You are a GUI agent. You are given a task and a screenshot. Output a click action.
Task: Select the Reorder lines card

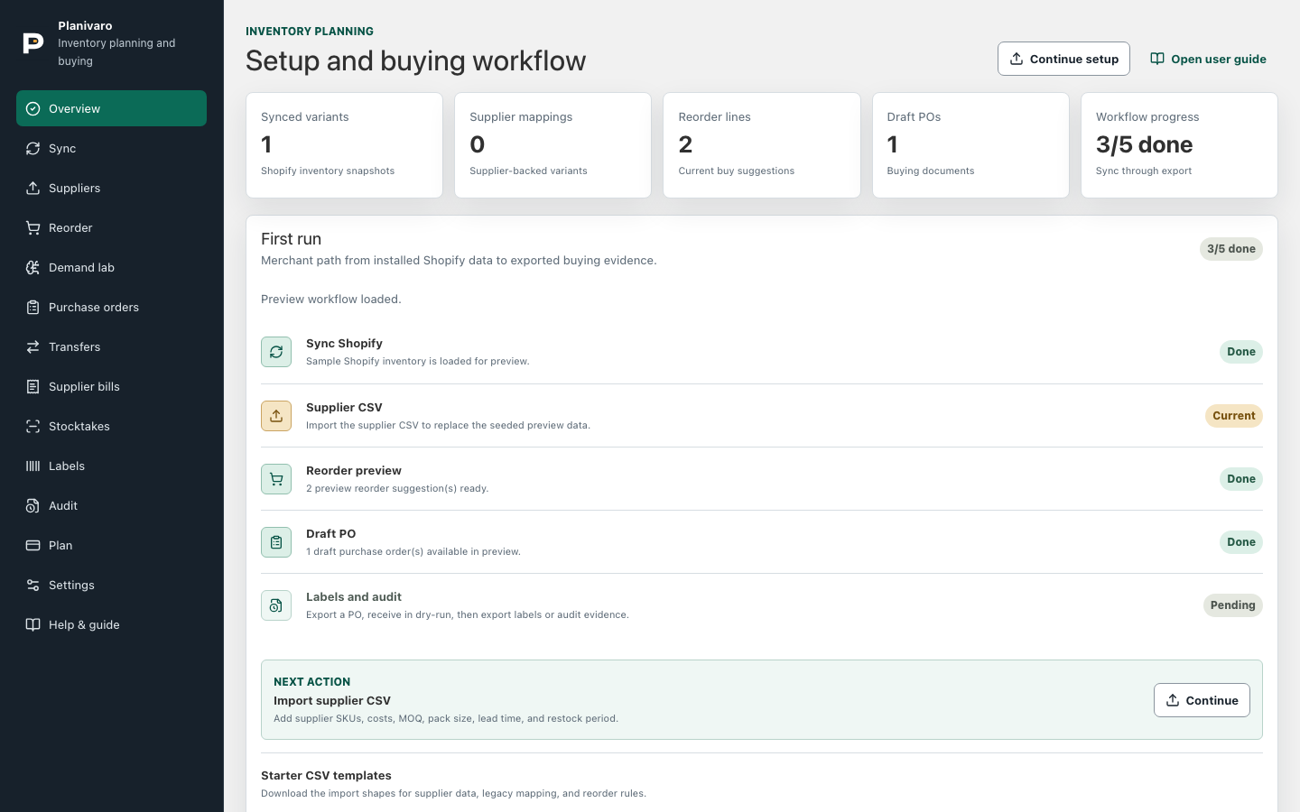tap(761, 145)
